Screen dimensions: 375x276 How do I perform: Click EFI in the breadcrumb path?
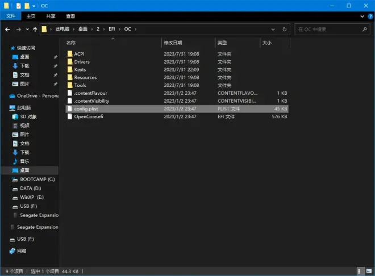(x=112, y=29)
